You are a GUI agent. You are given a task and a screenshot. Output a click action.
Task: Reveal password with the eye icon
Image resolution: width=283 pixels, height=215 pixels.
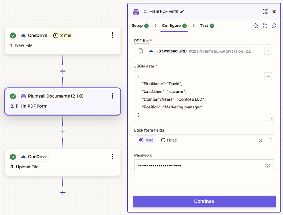click(x=267, y=165)
